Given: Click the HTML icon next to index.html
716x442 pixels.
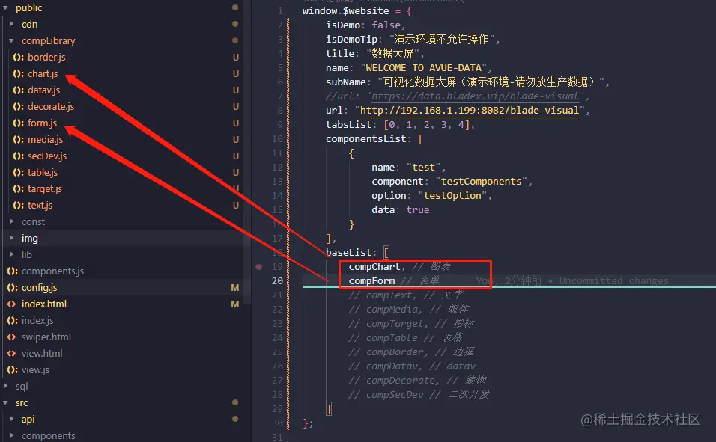Looking at the screenshot, I should (x=12, y=304).
